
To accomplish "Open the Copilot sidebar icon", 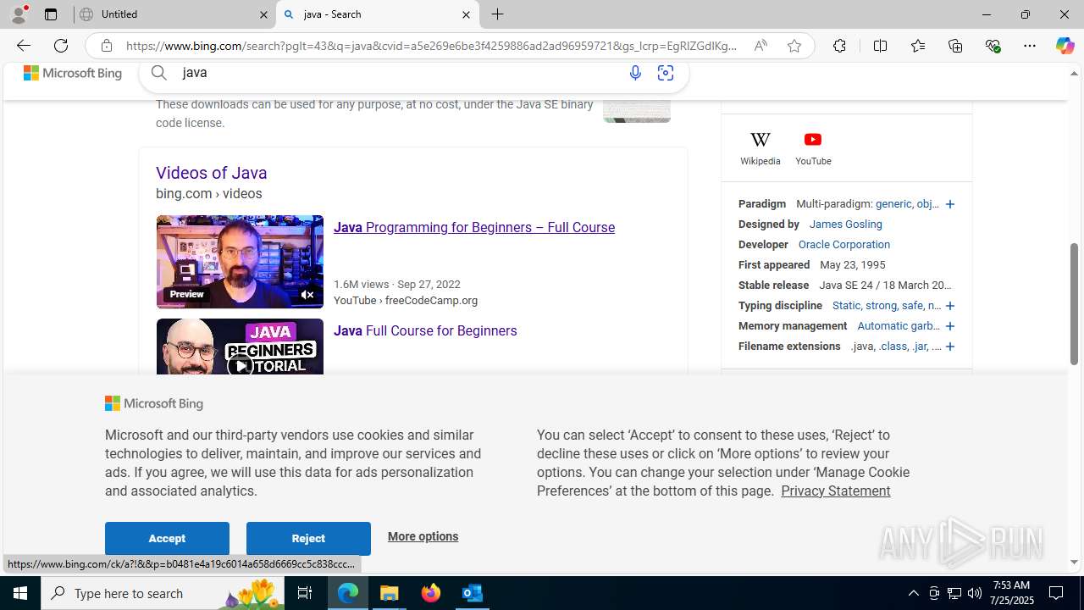I will pyautogui.click(x=1065, y=46).
